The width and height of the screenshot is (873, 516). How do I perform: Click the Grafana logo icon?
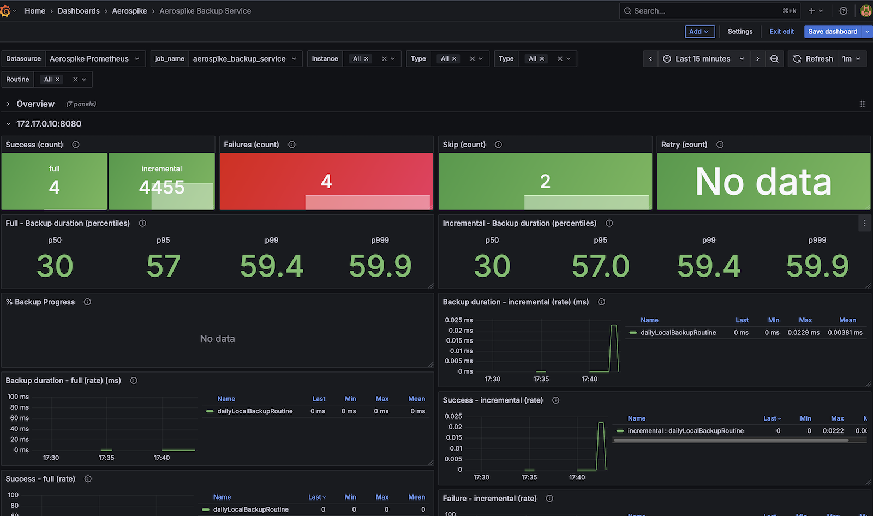click(x=5, y=11)
